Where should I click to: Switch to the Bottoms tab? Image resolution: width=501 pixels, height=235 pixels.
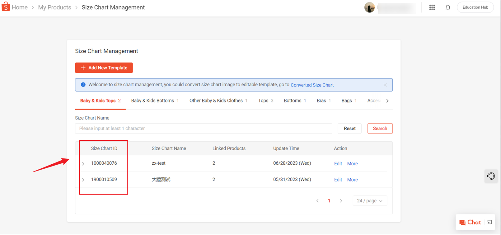(x=295, y=101)
